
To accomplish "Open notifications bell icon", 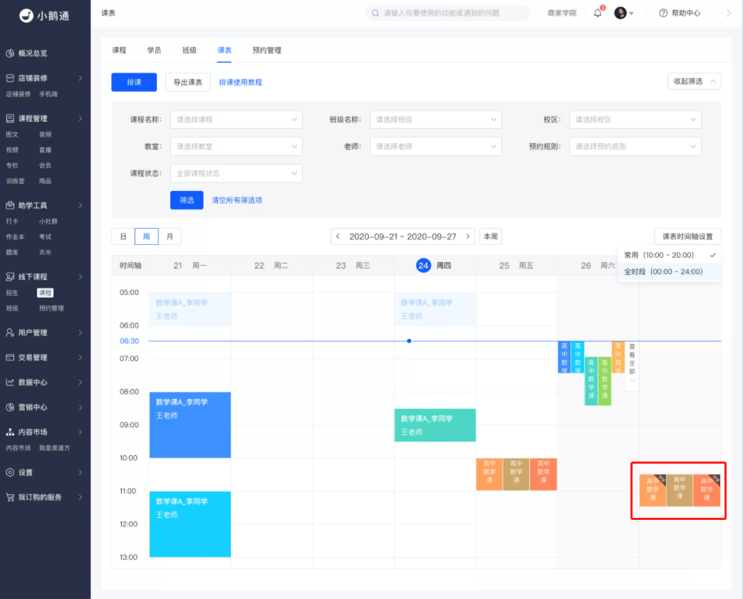I will pos(598,13).
